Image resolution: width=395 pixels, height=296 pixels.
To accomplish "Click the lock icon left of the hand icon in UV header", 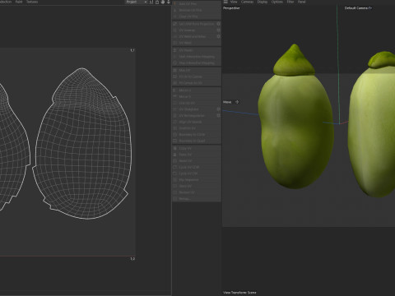I will click(157, 2).
